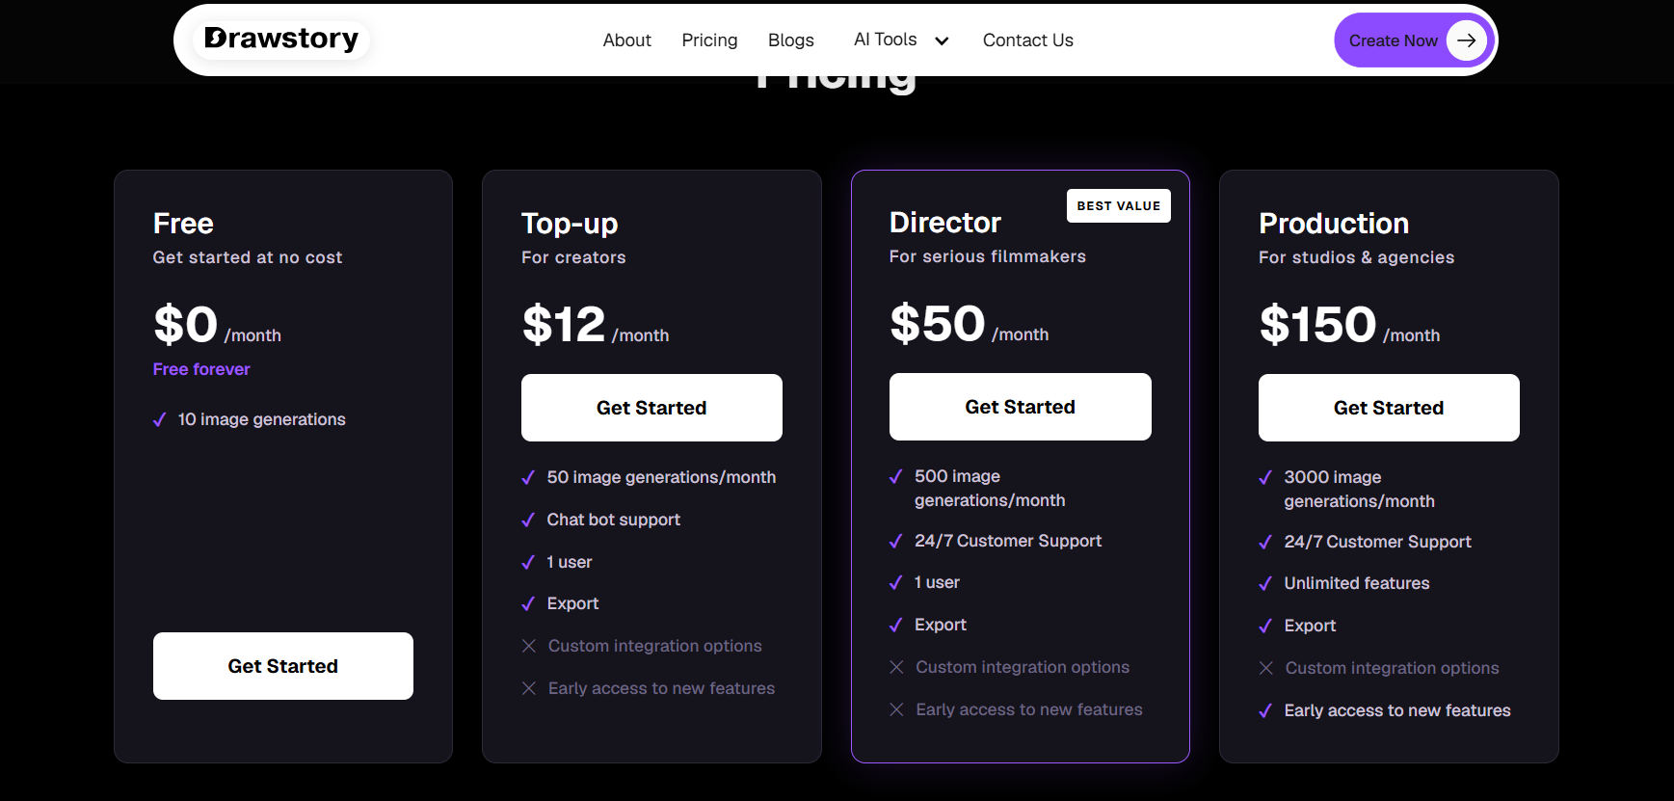Image resolution: width=1674 pixels, height=801 pixels.
Task: Click the arrow icon in Create Now
Action: [1467, 40]
